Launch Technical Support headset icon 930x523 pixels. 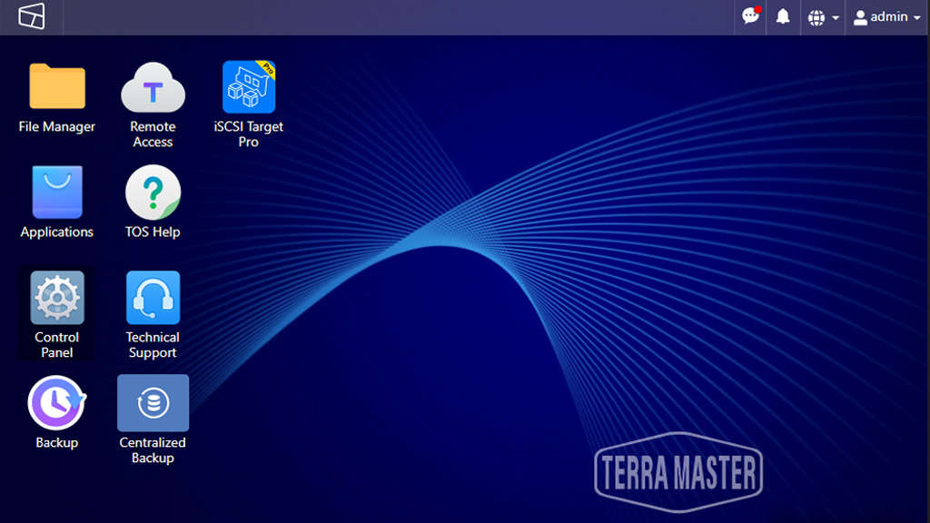[153, 298]
